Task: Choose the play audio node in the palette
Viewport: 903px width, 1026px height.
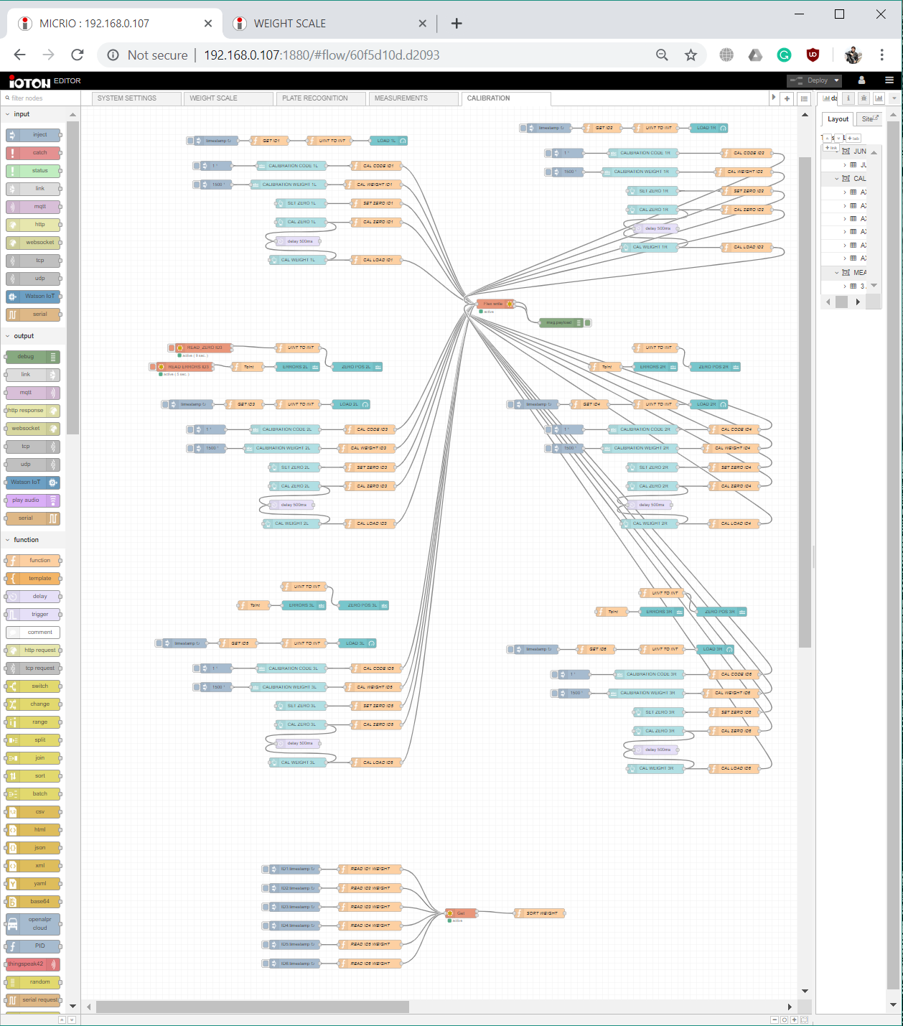Action: click(32, 500)
